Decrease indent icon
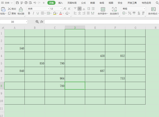This screenshot has height=117, width=159. [x=89, y=9]
